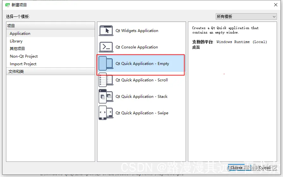Click the 项目 section header

pos(50,26)
